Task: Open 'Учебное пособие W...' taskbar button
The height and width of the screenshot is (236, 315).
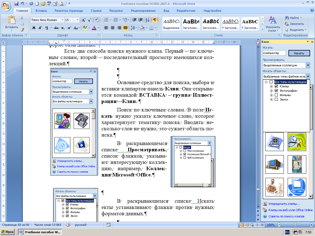Action: [40, 232]
